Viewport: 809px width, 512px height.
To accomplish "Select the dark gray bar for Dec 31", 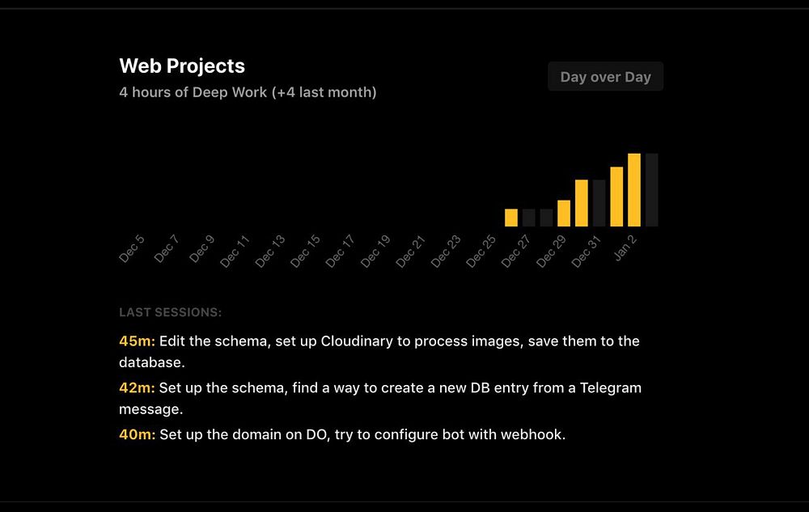I will pos(599,203).
